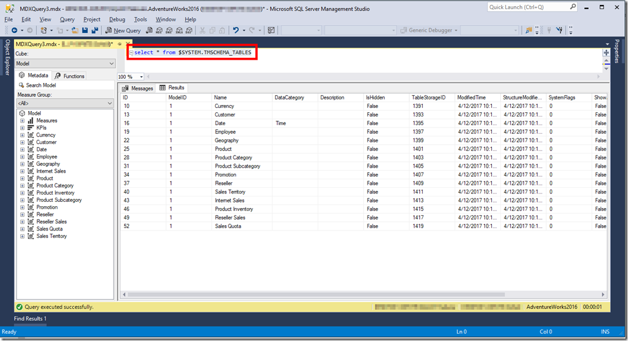Select the Model root node
This screenshot has width=628, height=341.
click(34, 113)
